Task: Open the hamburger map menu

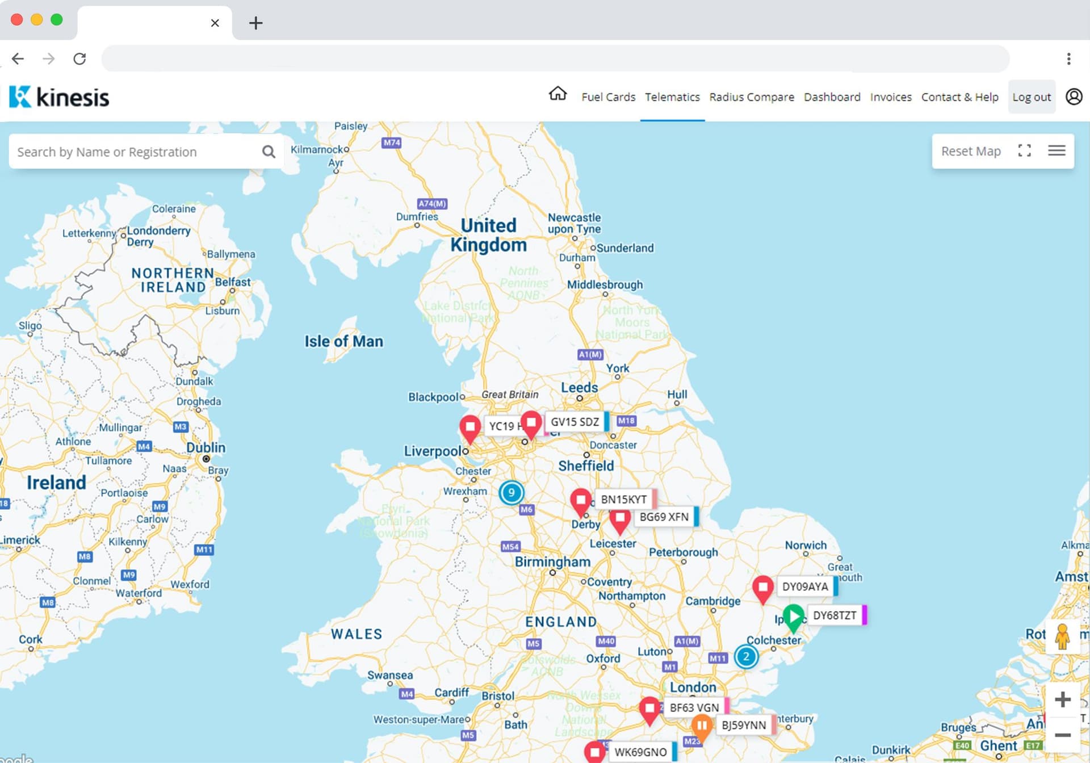Action: coord(1057,150)
